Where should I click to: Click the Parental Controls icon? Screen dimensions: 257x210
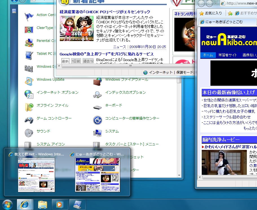[x=29, y=43]
